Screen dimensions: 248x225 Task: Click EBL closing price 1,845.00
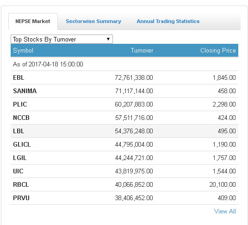point(224,77)
